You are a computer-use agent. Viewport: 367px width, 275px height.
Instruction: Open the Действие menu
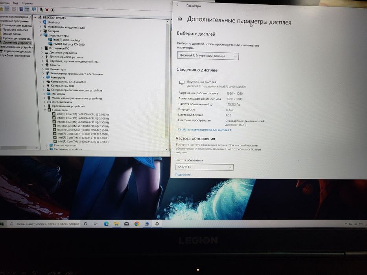click(5, 3)
